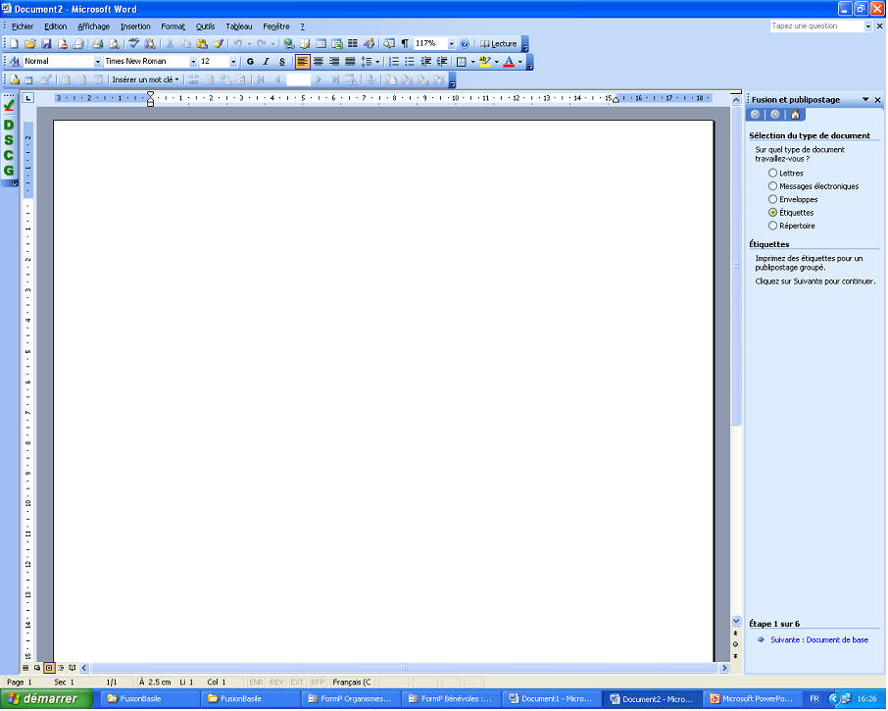
Task: Open borders dropdown arrow
Action: (472, 61)
